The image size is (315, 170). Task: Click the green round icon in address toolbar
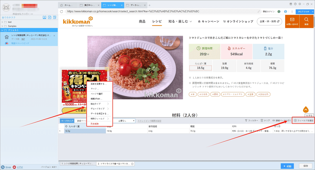(x=279, y=12)
